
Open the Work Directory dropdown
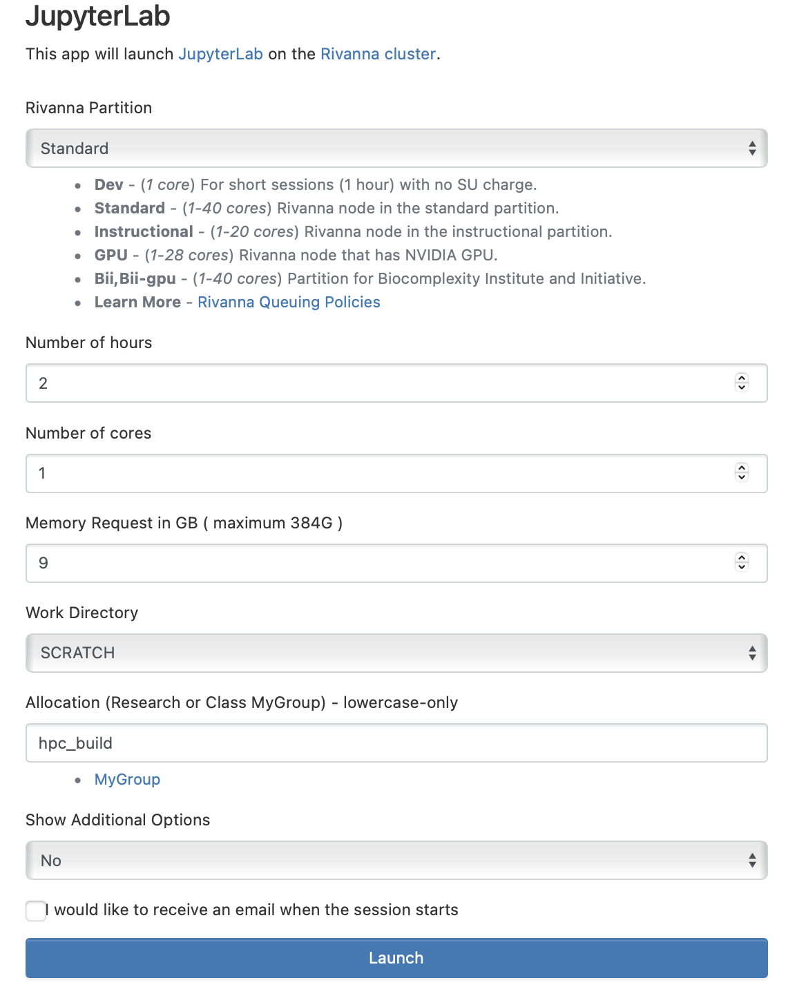(x=396, y=653)
